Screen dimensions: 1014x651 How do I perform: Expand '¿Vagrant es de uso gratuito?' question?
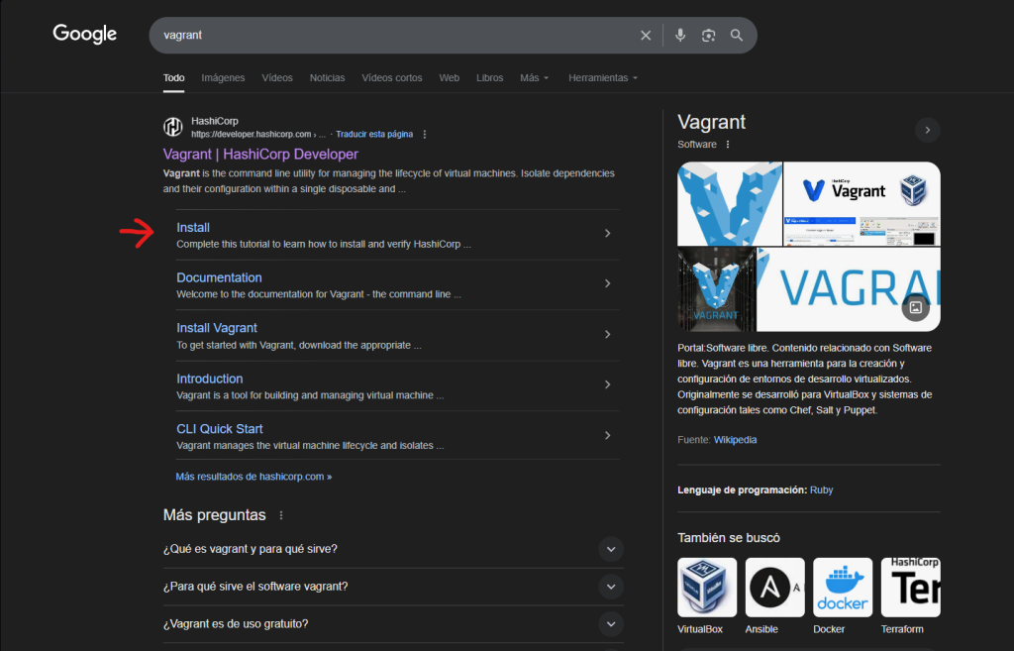click(611, 624)
